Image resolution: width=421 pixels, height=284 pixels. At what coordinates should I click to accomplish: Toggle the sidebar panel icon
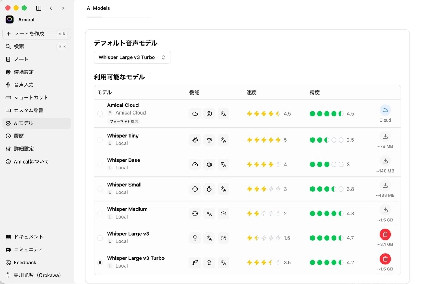click(39, 8)
